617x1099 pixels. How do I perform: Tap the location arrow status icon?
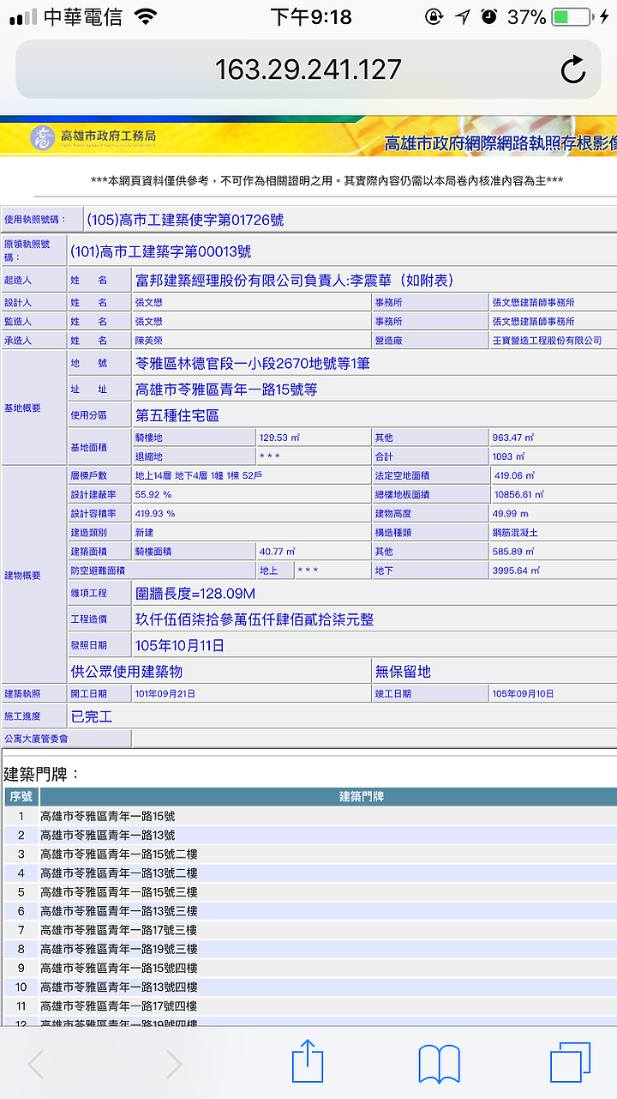[x=463, y=17]
